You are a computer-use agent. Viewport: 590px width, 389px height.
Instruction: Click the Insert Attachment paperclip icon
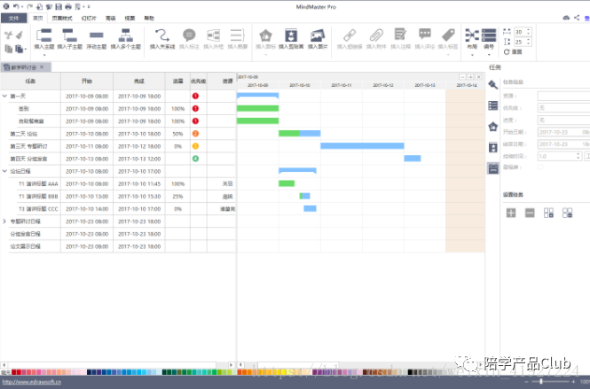click(376, 35)
